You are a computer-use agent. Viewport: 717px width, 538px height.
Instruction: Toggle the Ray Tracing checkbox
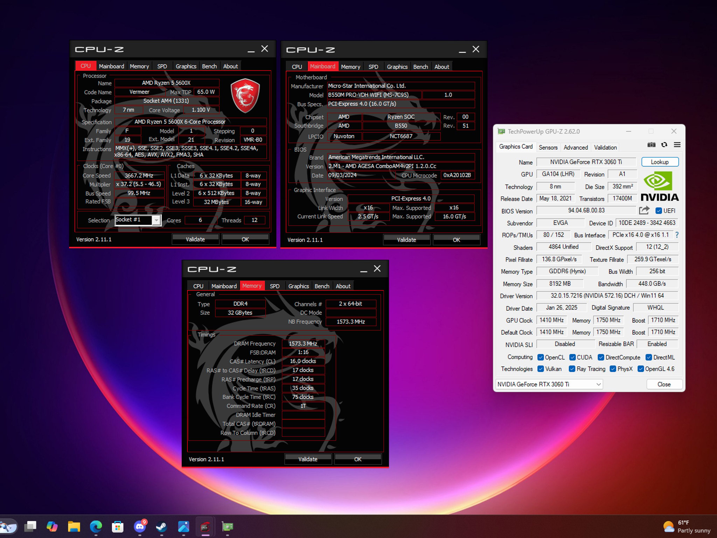pyautogui.click(x=572, y=369)
